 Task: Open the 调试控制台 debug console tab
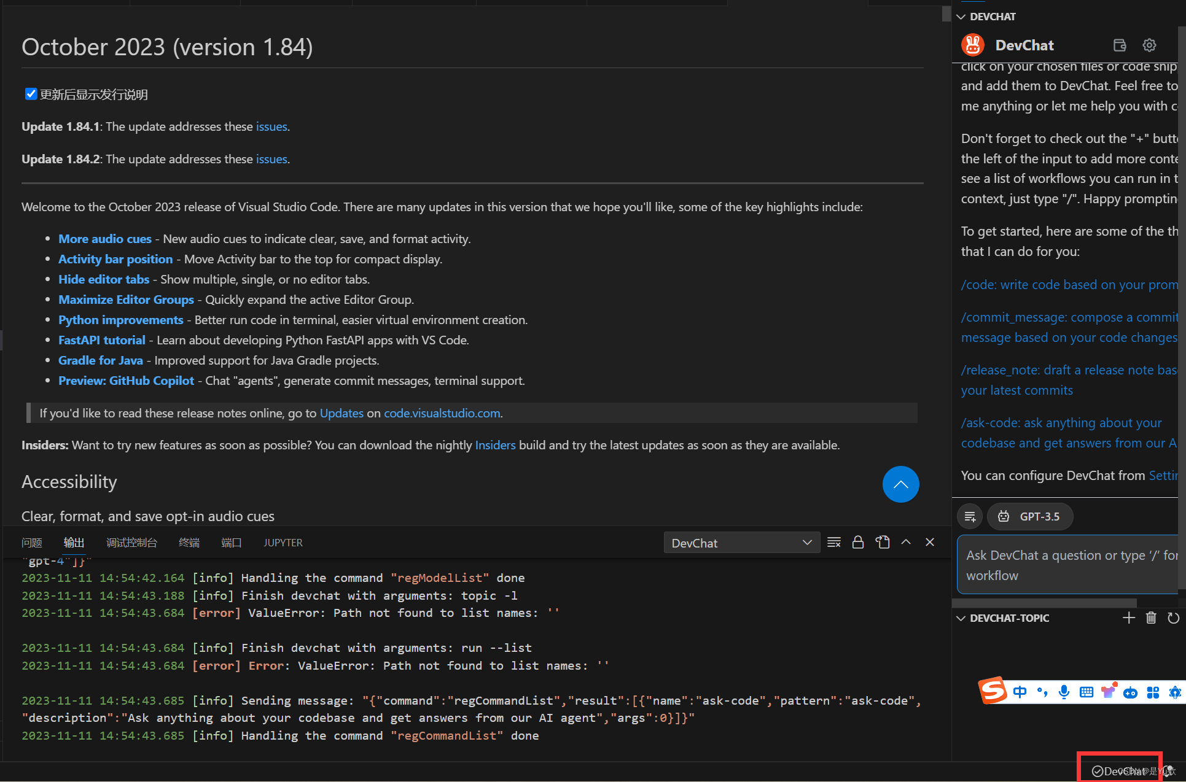[131, 543]
